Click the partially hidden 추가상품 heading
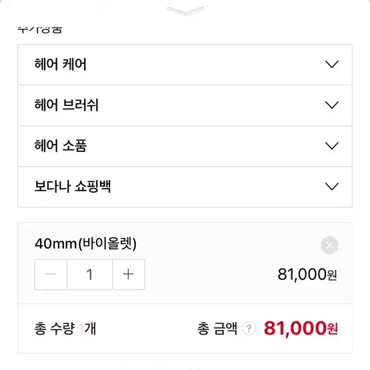This screenshot has width=370, height=370. (x=40, y=30)
